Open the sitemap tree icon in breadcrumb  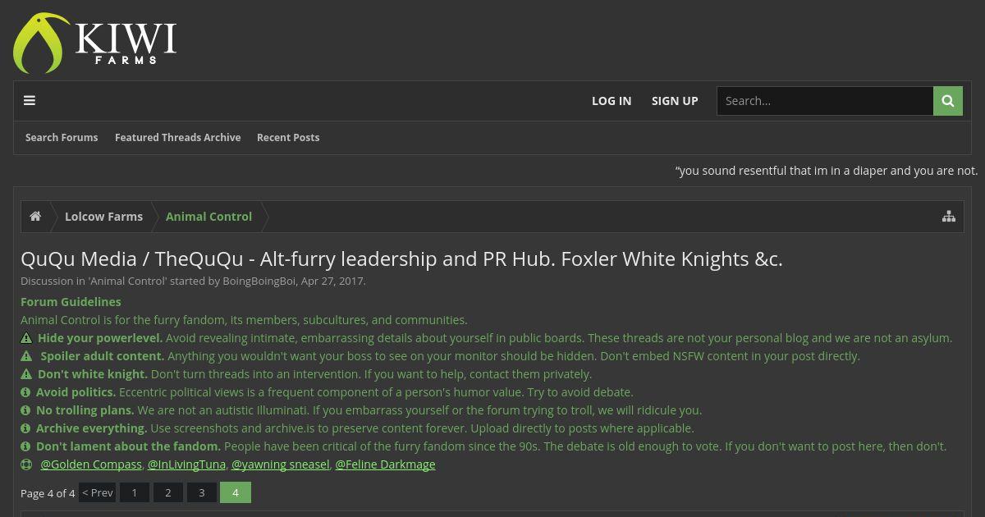(949, 217)
